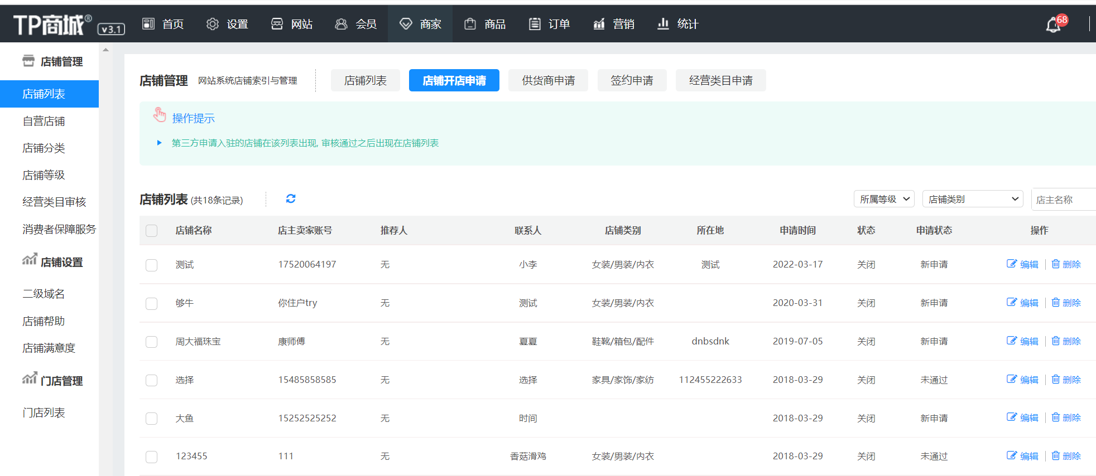The height and width of the screenshot is (476, 1096).
Task: Click the trash icon for 够牛 store row
Action: tap(1055, 302)
